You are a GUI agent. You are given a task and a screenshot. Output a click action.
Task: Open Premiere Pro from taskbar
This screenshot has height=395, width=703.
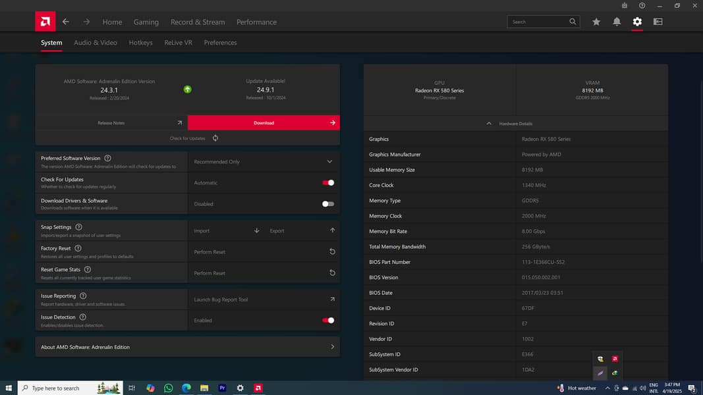click(x=222, y=388)
